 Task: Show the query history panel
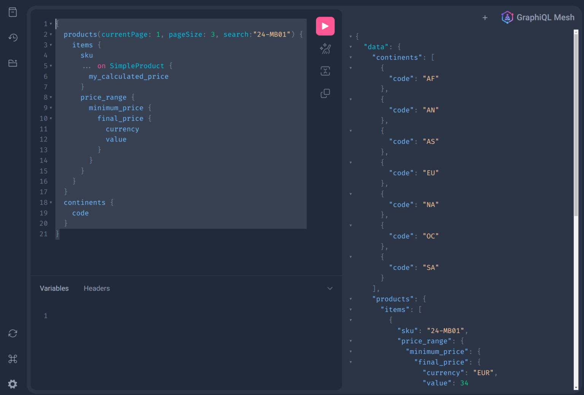(13, 38)
